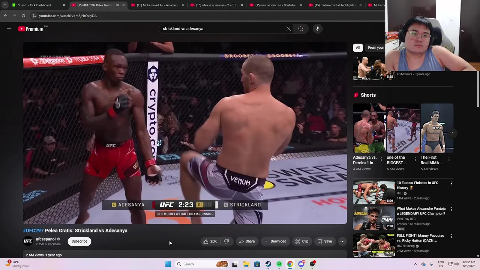This screenshot has width=480, height=270.
Task: Open more actions three-dot menu under video
Action: tap(342, 241)
